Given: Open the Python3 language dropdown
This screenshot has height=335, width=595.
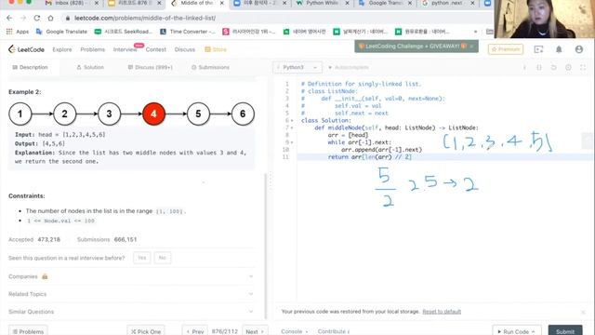Looking at the screenshot, I should [x=297, y=67].
